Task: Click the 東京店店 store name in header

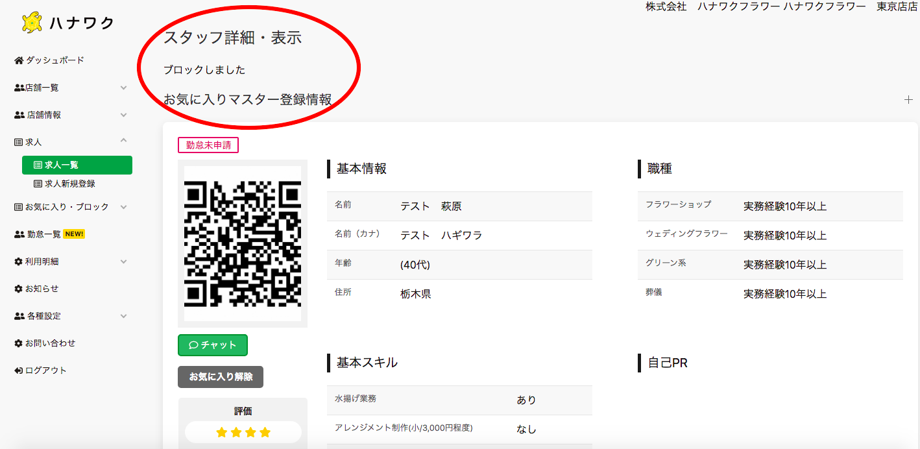Action: pyautogui.click(x=897, y=6)
